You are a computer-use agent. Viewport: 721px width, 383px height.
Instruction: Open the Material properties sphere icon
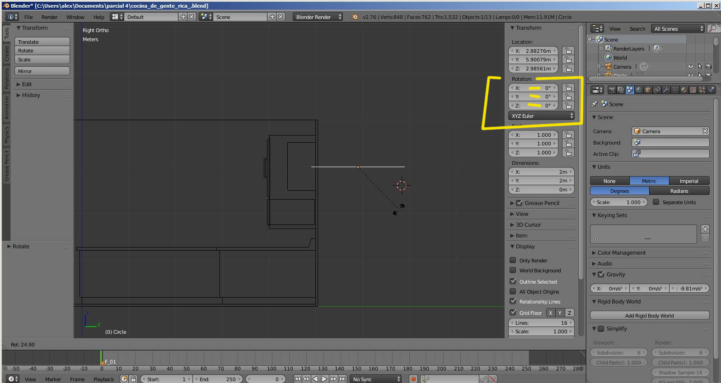684,90
